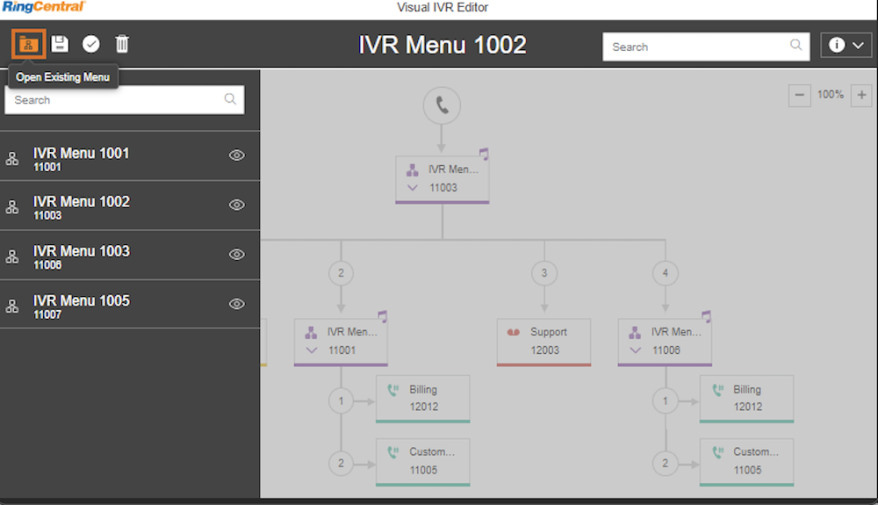Click the key 1 circle under node 11006
Screen dimensions: 878x505
[666, 400]
